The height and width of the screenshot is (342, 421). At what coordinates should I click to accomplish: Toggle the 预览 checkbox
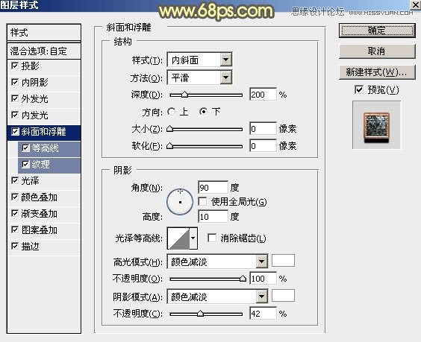point(359,89)
